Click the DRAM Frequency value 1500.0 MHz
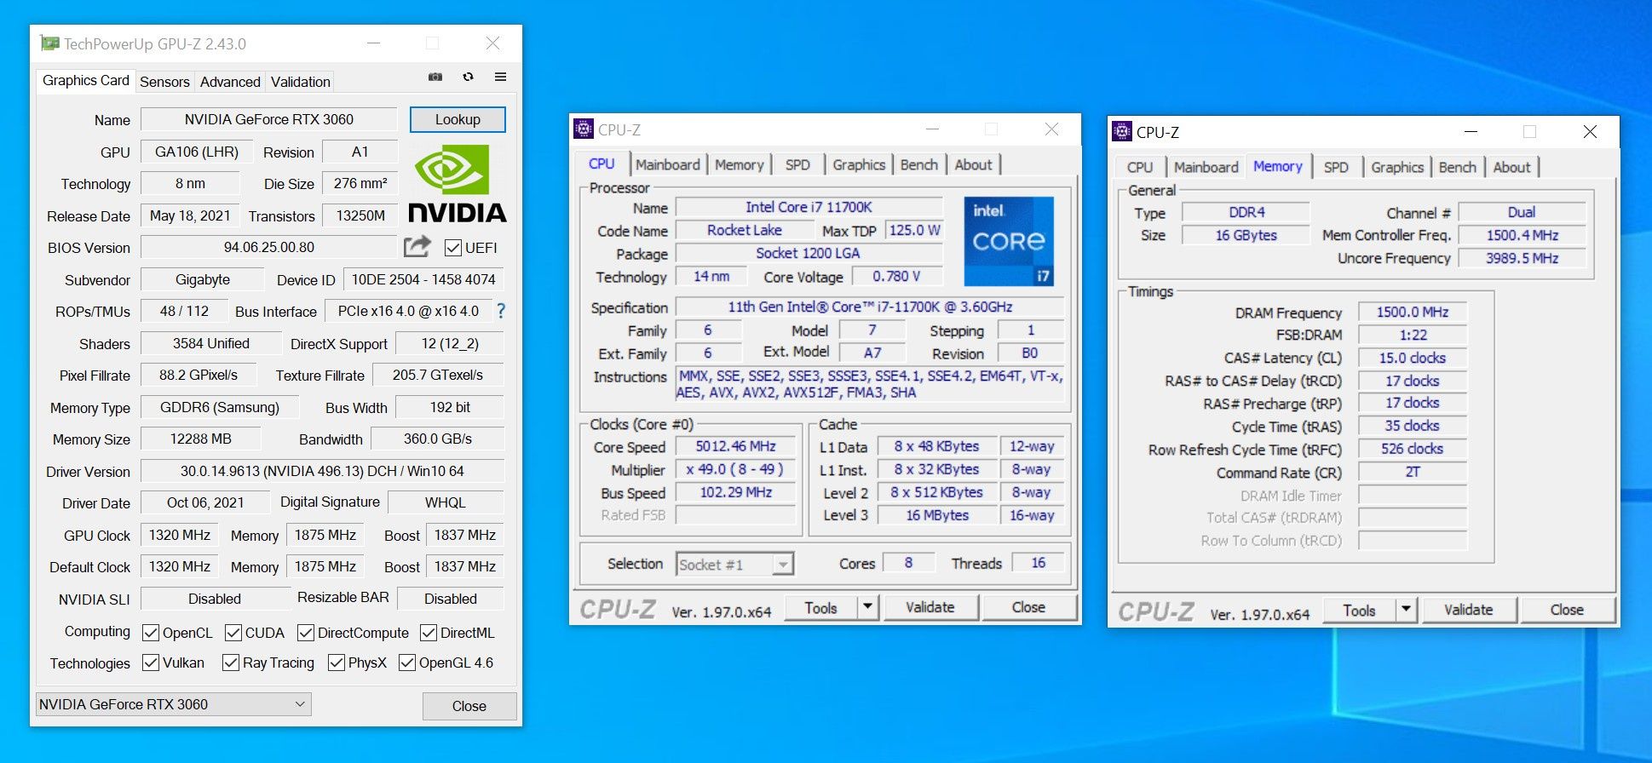The image size is (1652, 763). (1412, 312)
